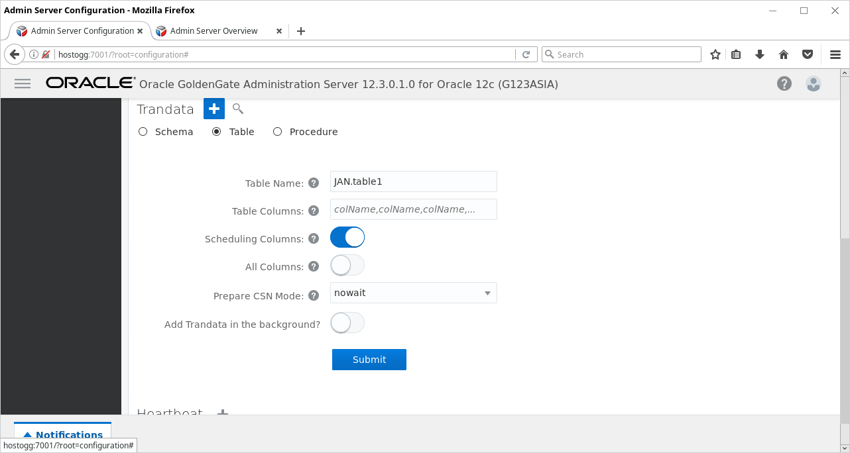The image size is (850, 453).
Task: Click the Oracle logo
Action: click(x=90, y=83)
